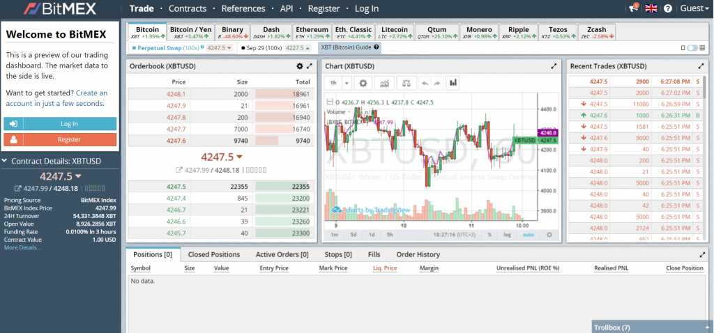This screenshot has height=333, width=714.
Task: Click the blue Log In button
Action: pyautogui.click(x=60, y=124)
